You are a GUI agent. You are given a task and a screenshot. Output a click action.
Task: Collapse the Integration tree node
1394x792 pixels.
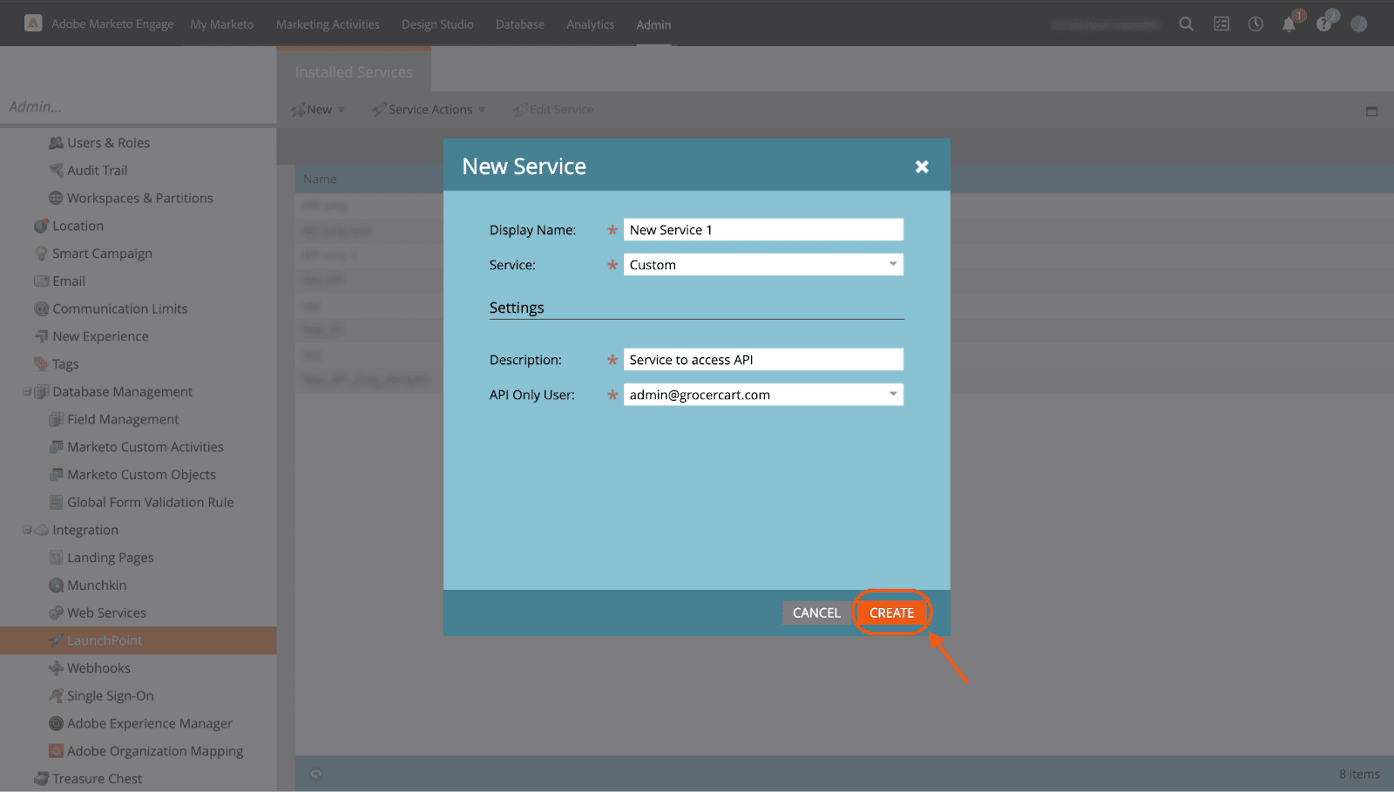click(27, 530)
